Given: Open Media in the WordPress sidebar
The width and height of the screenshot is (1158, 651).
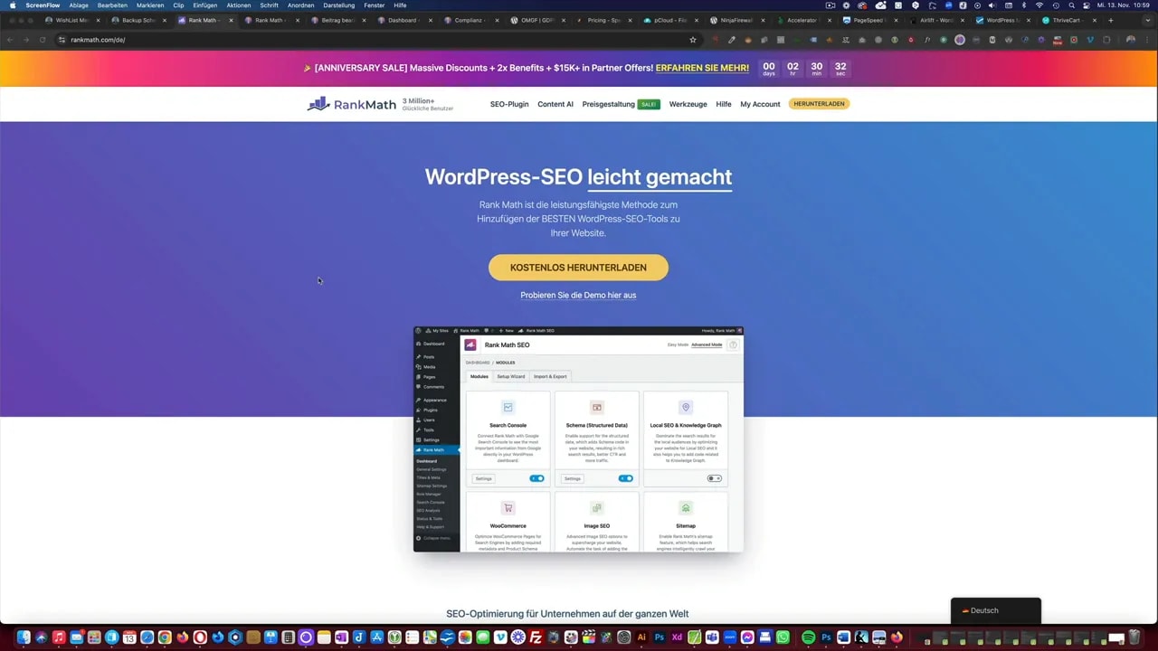Looking at the screenshot, I should pyautogui.click(x=429, y=366).
